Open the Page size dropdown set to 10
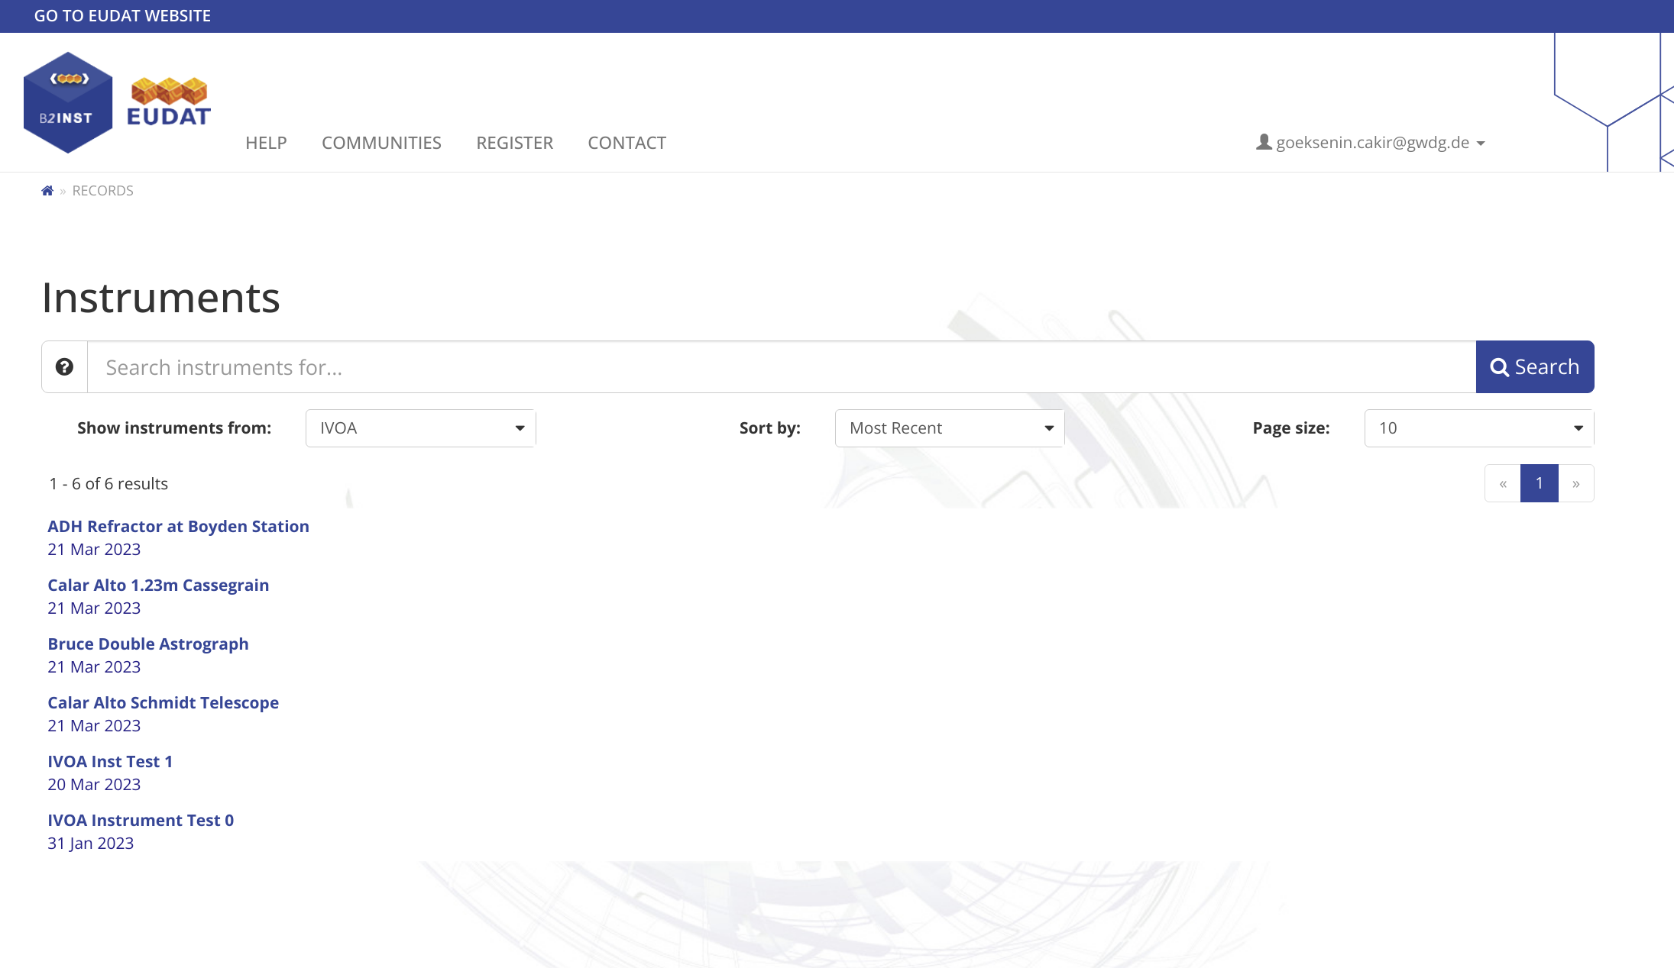1674x968 pixels. pyautogui.click(x=1478, y=428)
